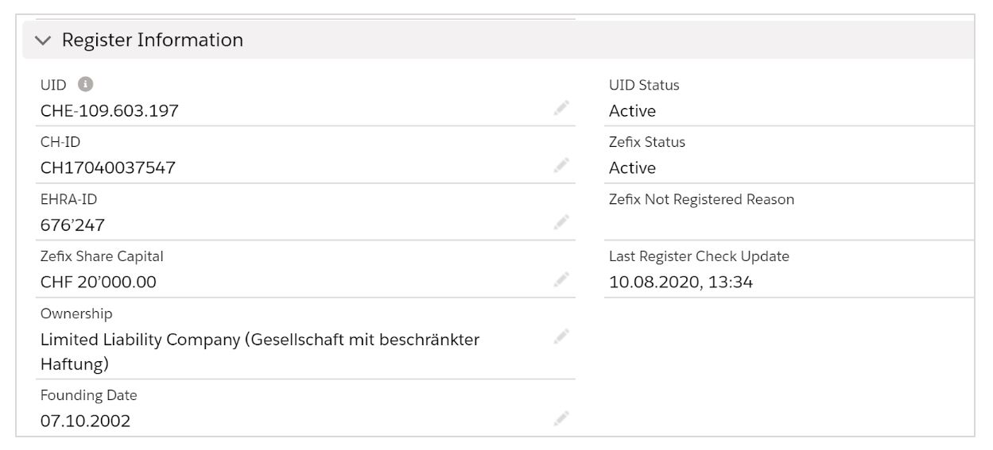Screen dimensions: 993x450
Task: Edit the UID field via pencil icon
Action: pyautogui.click(x=561, y=109)
